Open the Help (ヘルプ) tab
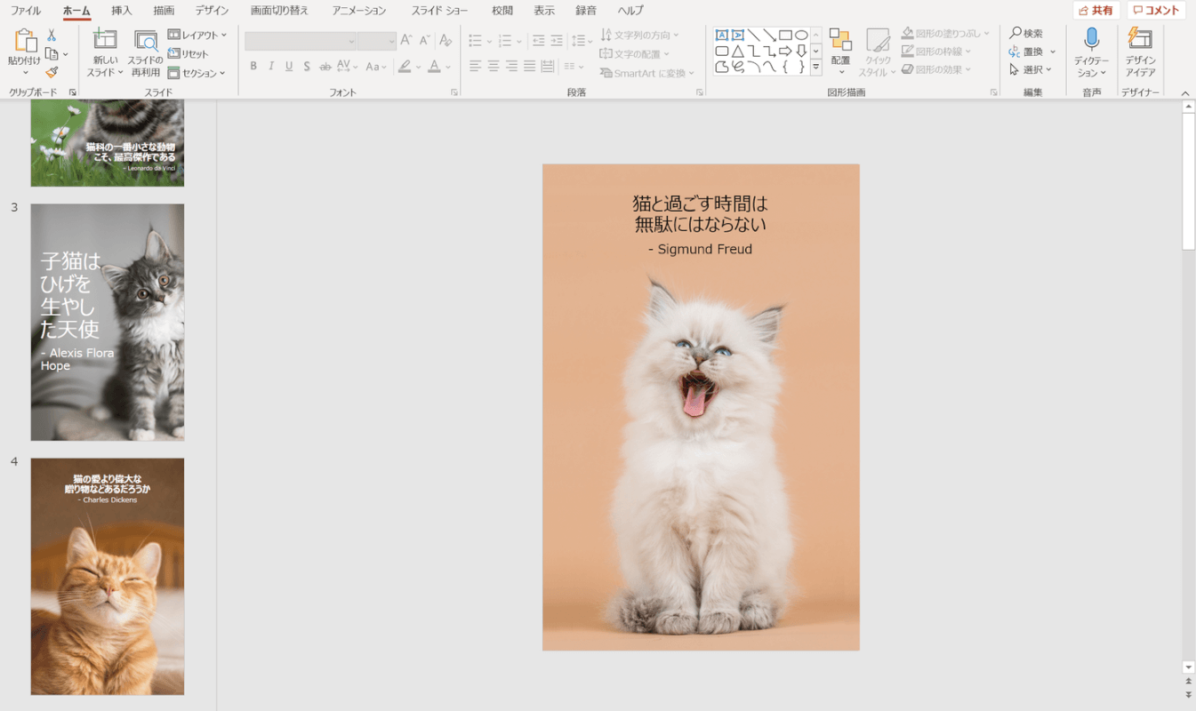 pos(630,11)
